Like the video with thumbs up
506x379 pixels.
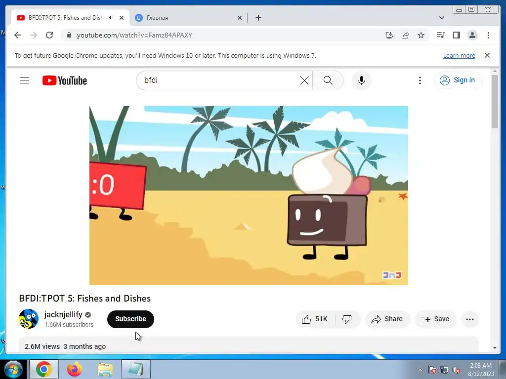point(315,319)
